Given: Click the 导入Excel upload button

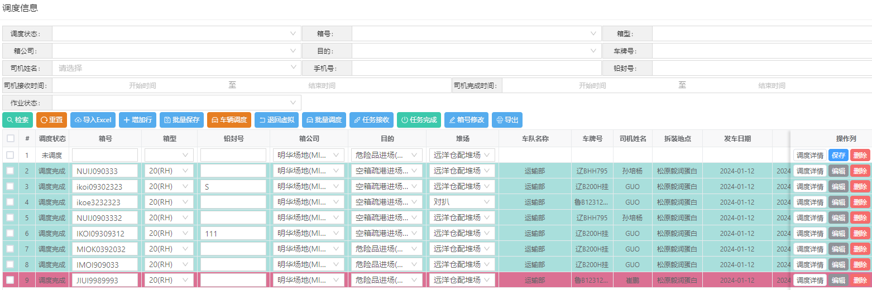Looking at the screenshot, I should [x=93, y=120].
